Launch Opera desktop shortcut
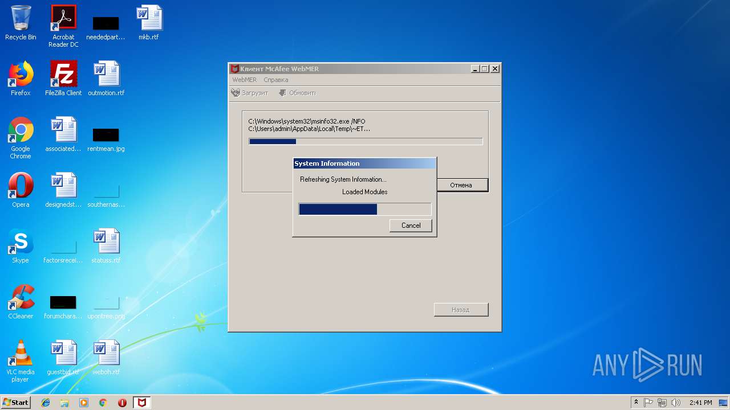Screen dimensions: 730x410 (21, 190)
